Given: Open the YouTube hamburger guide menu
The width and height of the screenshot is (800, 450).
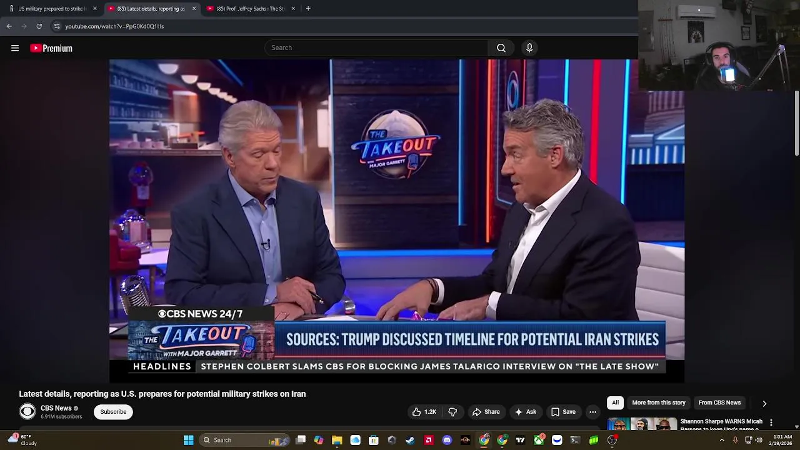Looking at the screenshot, I should coord(15,48).
